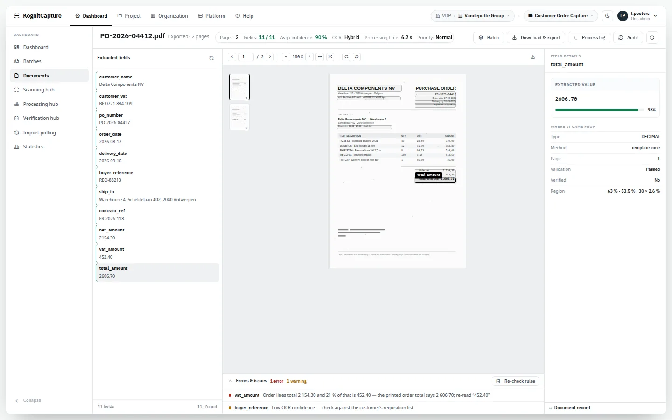Select the vat_amount extracted field

(157, 253)
